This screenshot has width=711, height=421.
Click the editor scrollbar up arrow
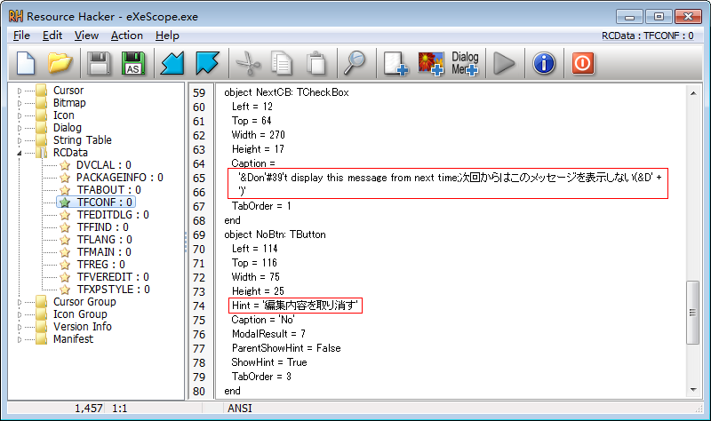[x=693, y=93]
